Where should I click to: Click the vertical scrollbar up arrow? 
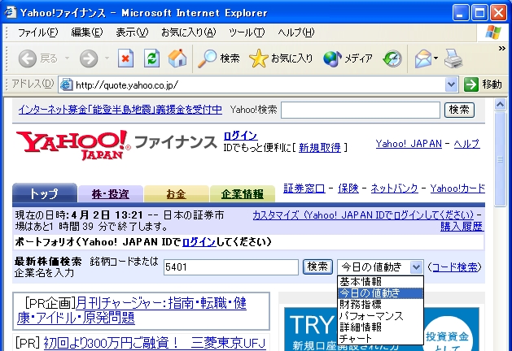500,105
